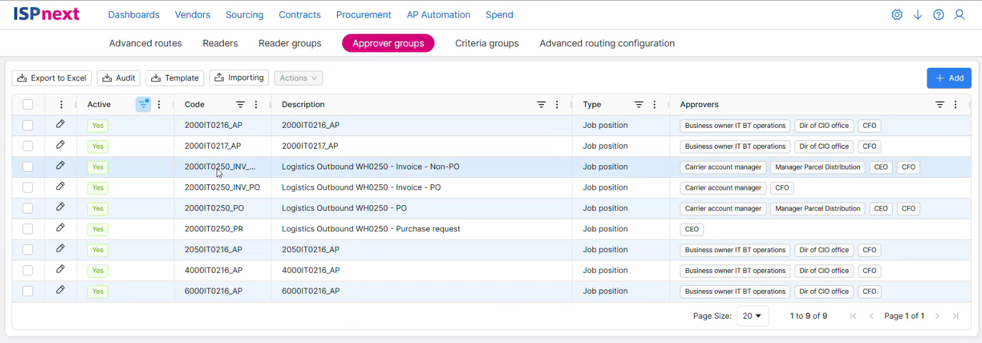
Task: Open the Code column filter icon
Action: coord(240,105)
